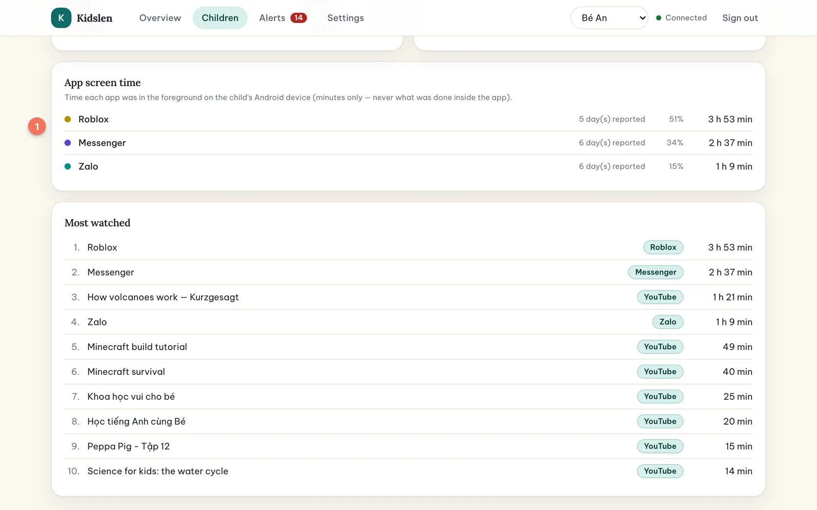Click YouTube tag on Minecraft build tutorial row

click(x=660, y=347)
